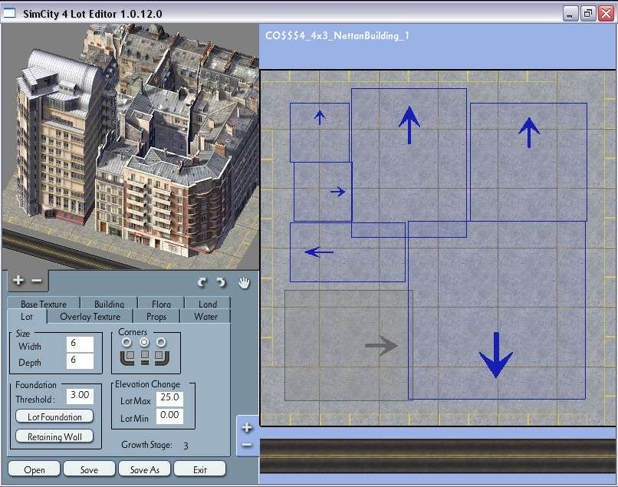The width and height of the screenshot is (618, 487).
Task: Click the left corner road shape icon
Action: [127, 358]
